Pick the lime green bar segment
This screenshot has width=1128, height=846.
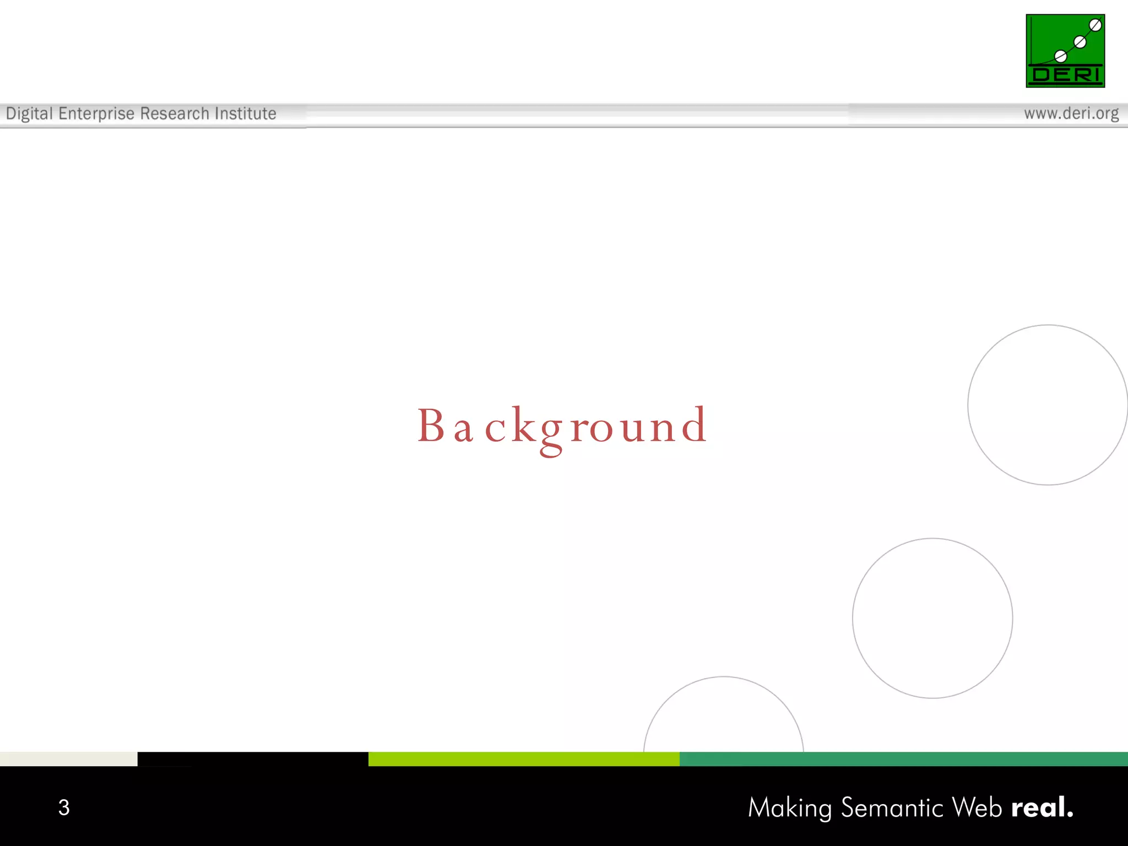point(523,759)
